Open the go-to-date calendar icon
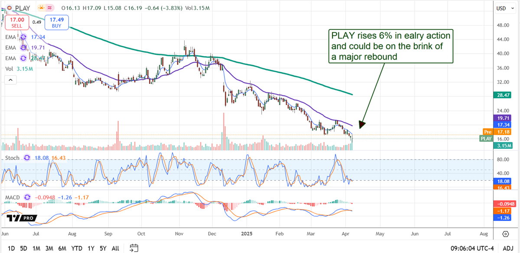Viewport: 520px width, 253px height. 134,248
